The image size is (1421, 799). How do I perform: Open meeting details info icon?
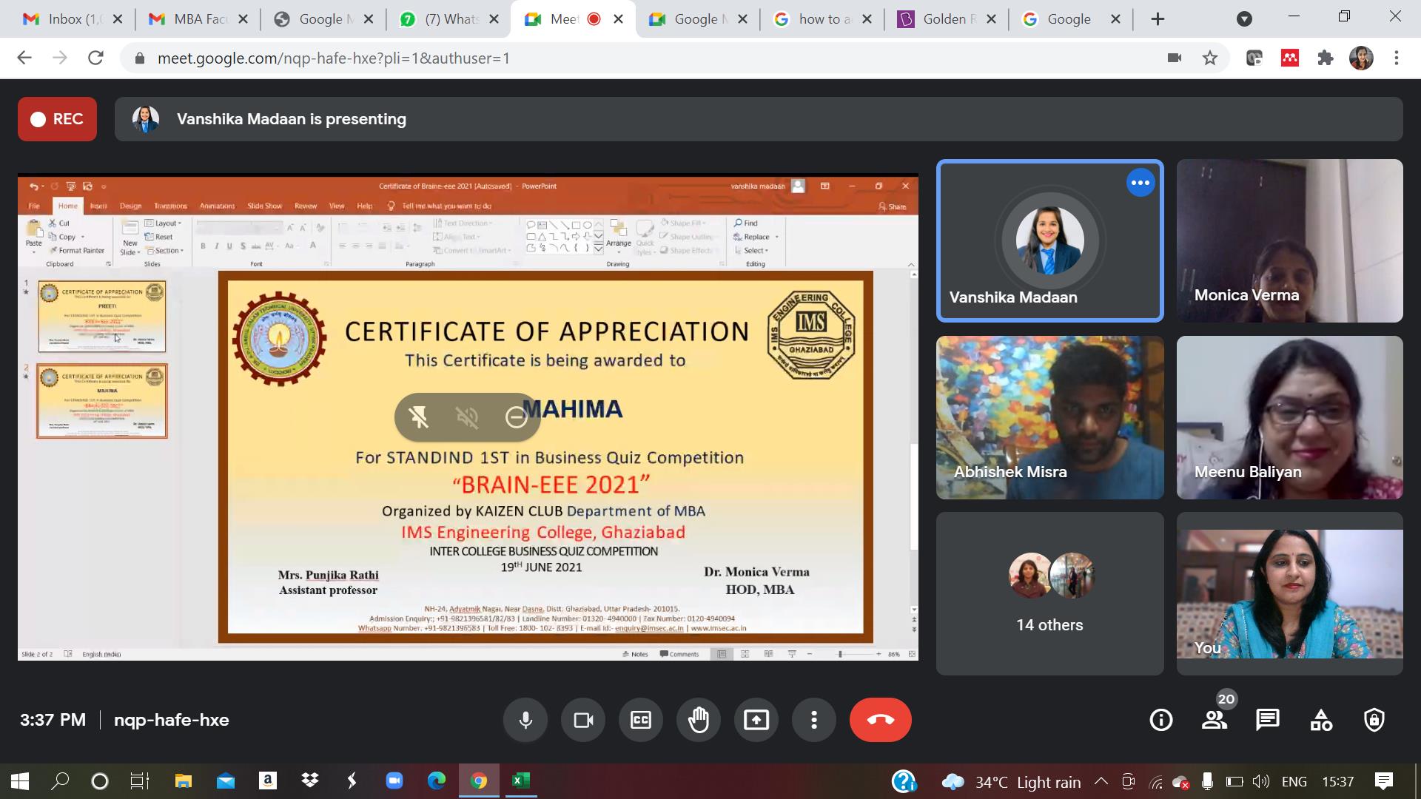[x=1160, y=720]
